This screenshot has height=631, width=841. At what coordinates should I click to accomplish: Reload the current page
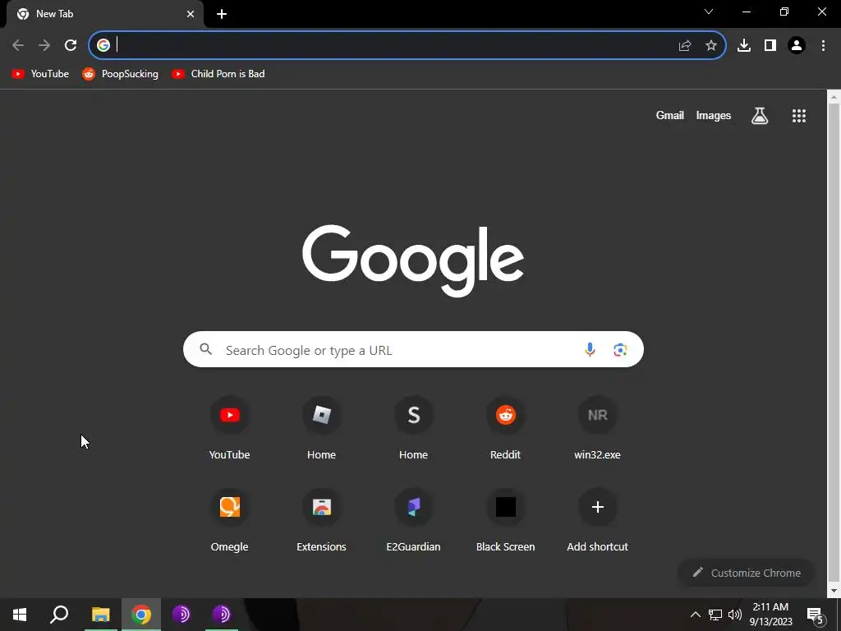click(x=71, y=45)
